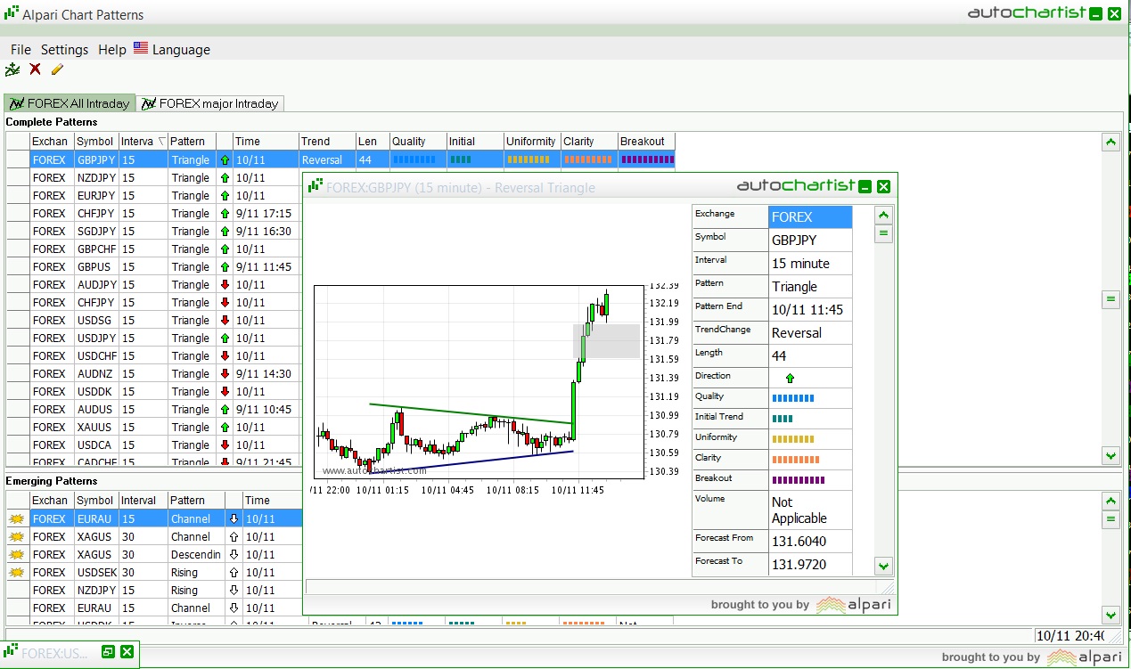
Task: Open the File menu
Action: coord(20,50)
